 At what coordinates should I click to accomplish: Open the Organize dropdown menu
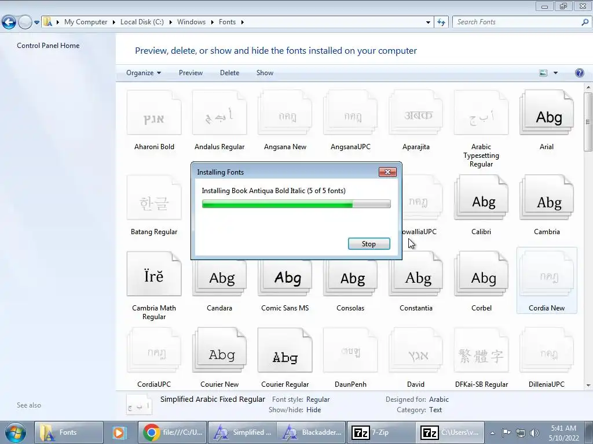tap(144, 73)
